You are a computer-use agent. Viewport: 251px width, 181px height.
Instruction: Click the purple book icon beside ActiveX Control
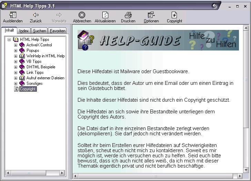click(22, 45)
